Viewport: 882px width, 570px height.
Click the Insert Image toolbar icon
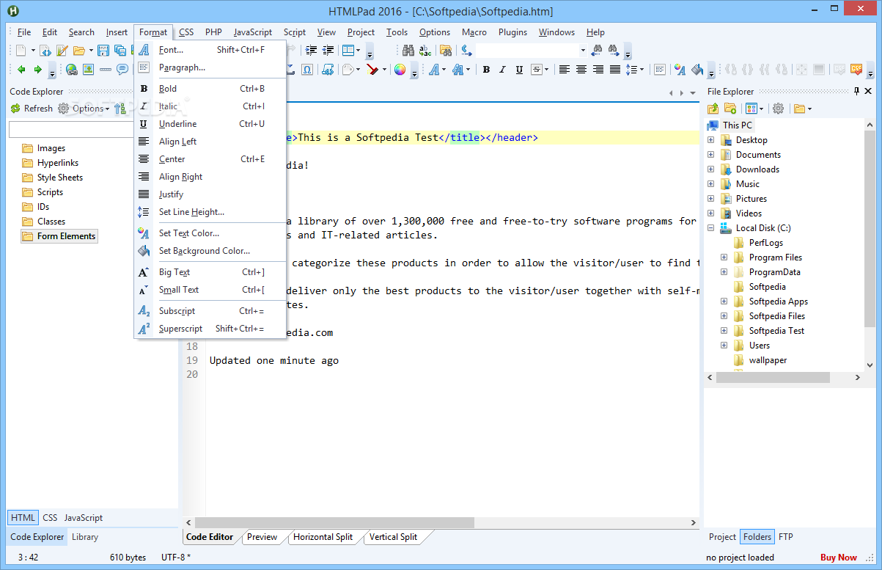click(88, 70)
